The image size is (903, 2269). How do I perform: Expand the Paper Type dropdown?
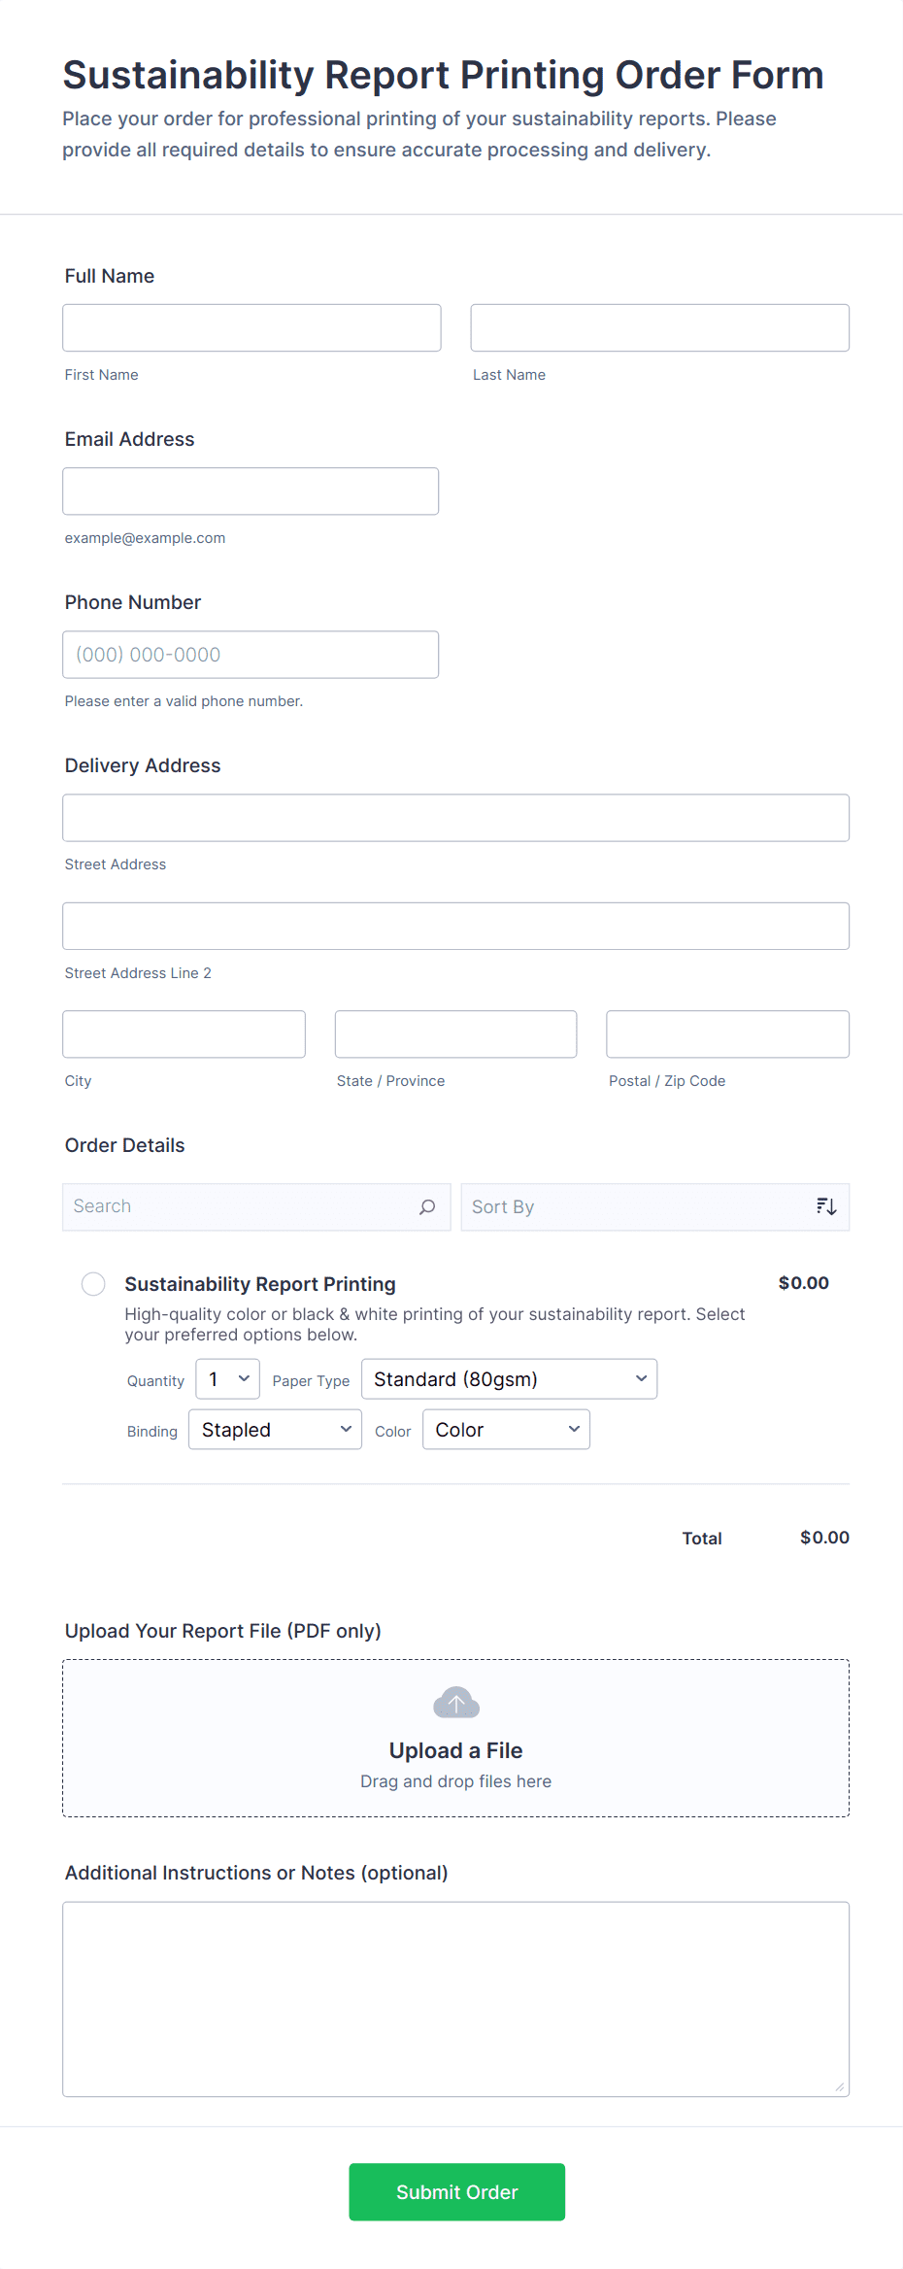tap(509, 1379)
